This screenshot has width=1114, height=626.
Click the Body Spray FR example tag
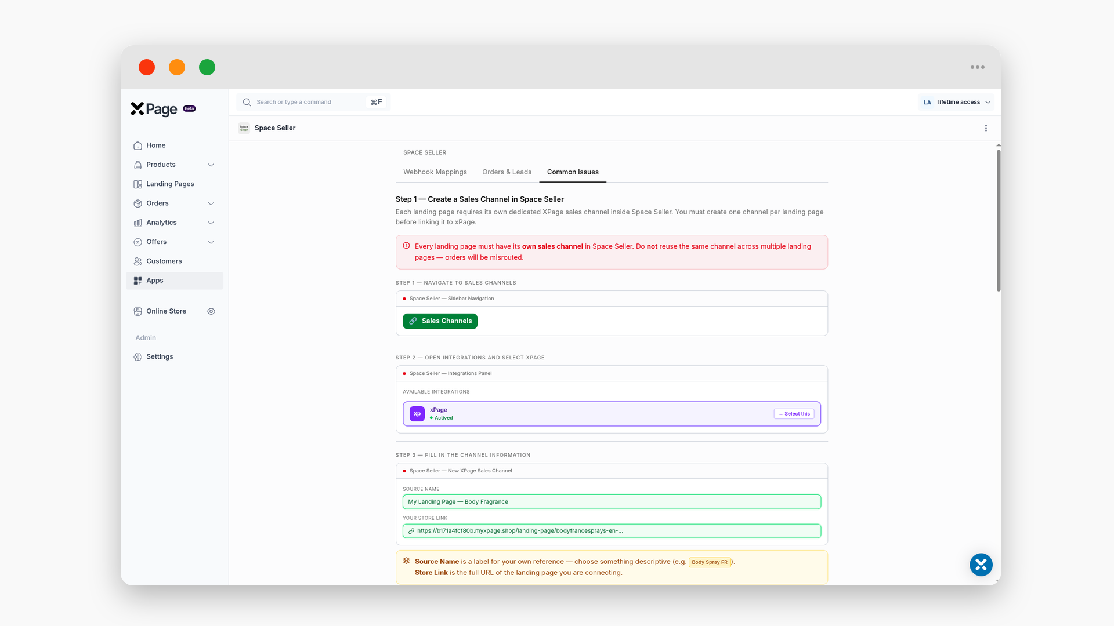709,562
